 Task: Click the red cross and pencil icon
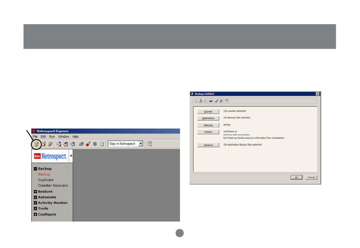88,144
